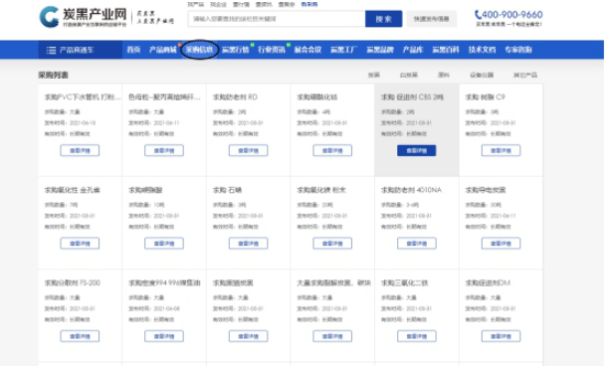This screenshot has width=609, height=370.
Task: Click the 400-900-9660 phone number
Action: [x=511, y=15]
